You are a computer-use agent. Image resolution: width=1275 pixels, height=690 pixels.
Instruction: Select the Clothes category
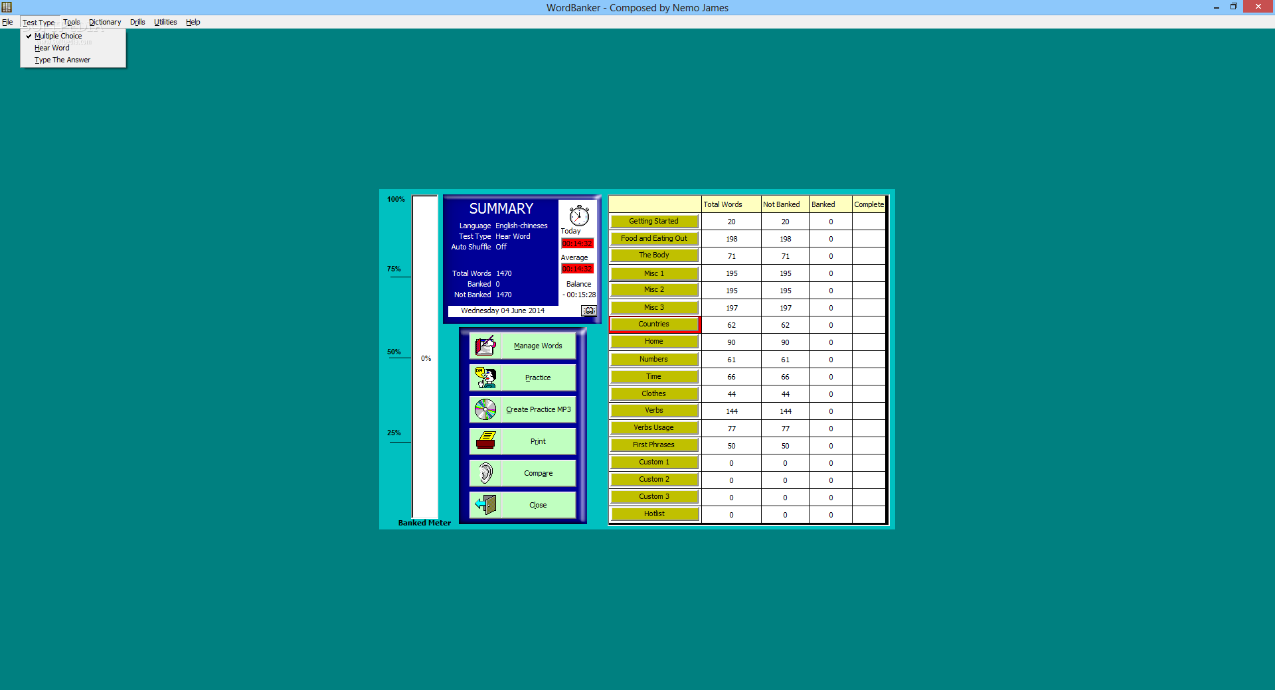coord(654,393)
